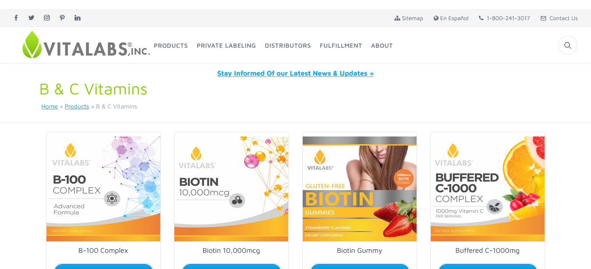The image size is (591, 269).
Task: Click the search magnifier icon
Action: 568,45
